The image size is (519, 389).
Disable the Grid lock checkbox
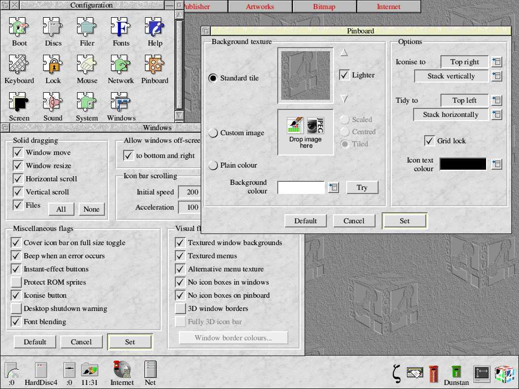[430, 141]
